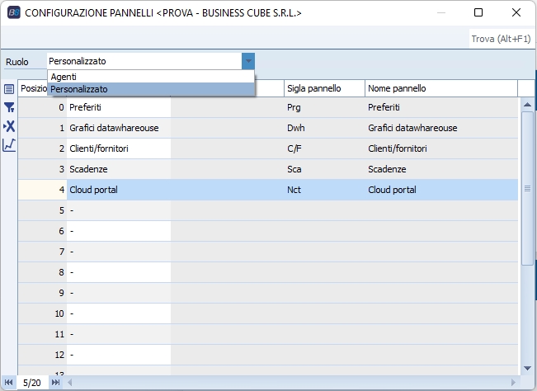Click horizontal scrollbar right arrow

click(x=513, y=382)
